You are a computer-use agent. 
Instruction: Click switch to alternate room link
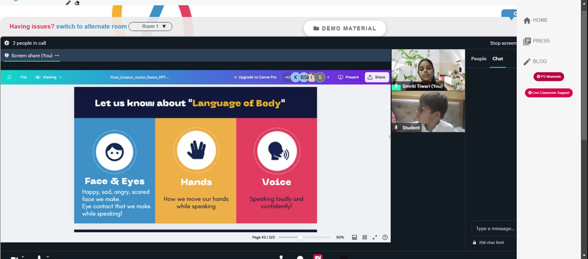pyautogui.click(x=92, y=26)
